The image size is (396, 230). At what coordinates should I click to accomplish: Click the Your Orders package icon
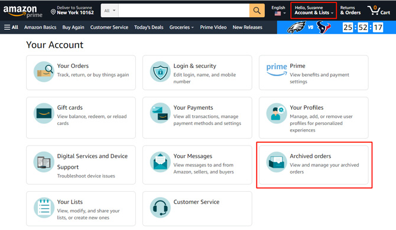point(44,71)
